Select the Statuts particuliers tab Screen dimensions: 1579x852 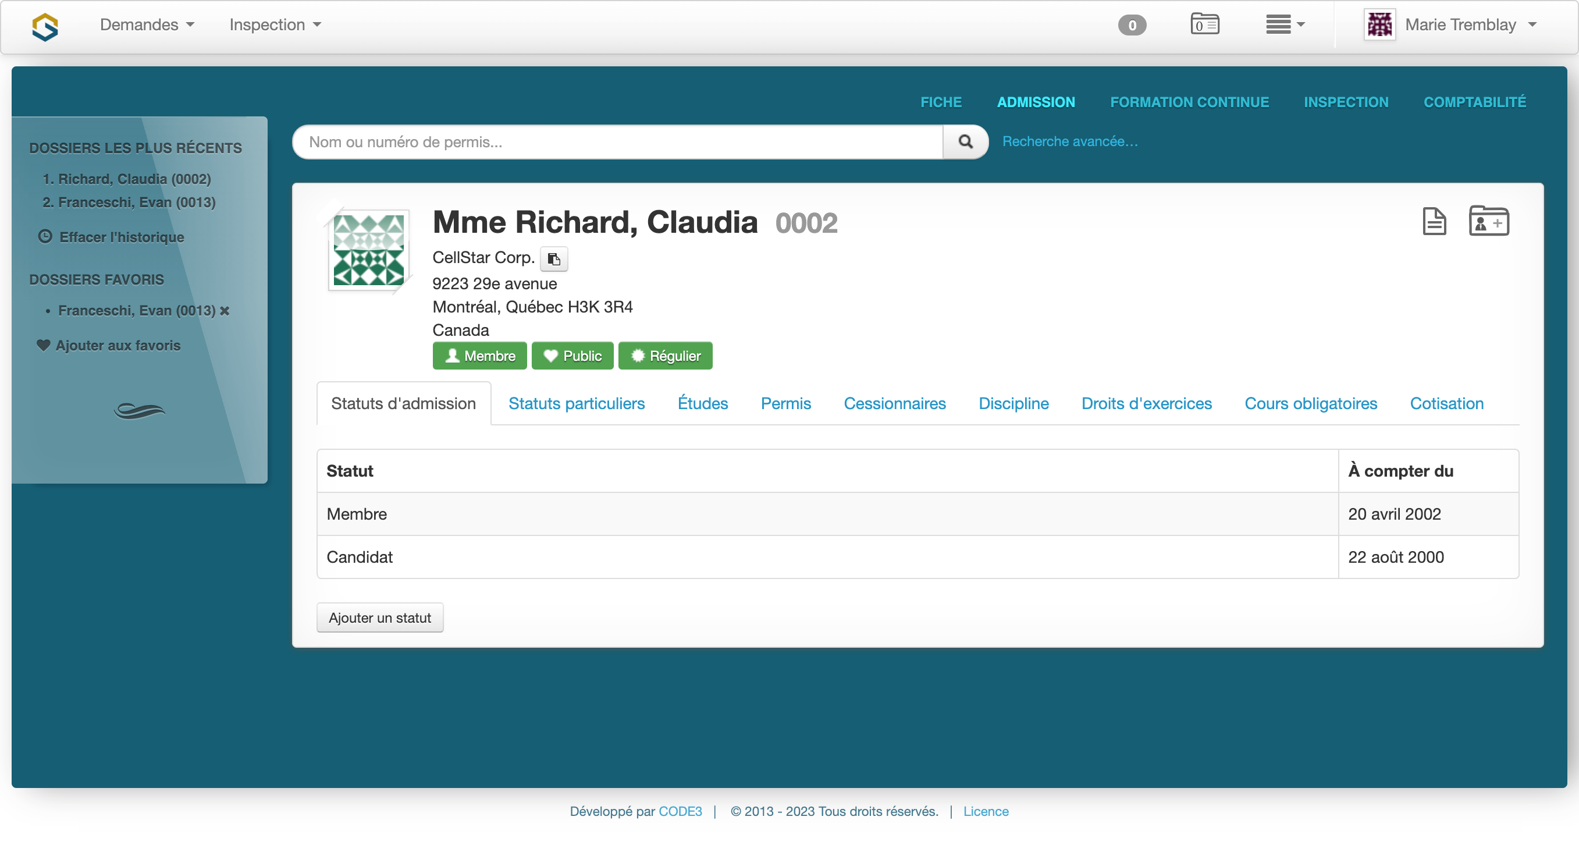coord(575,402)
